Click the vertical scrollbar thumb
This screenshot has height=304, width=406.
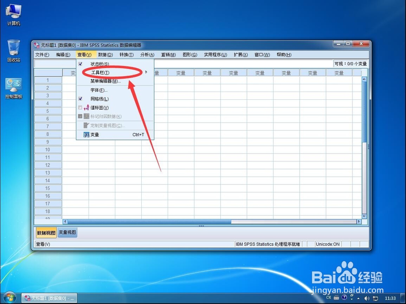(364, 112)
